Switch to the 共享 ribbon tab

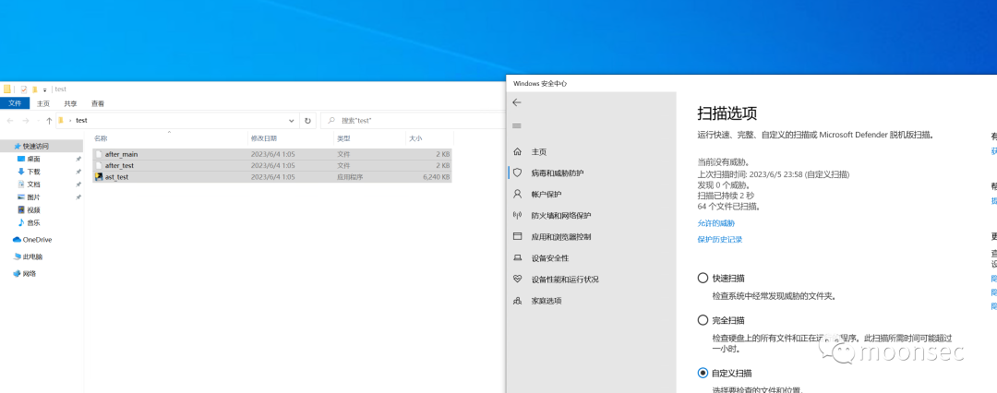tap(70, 103)
